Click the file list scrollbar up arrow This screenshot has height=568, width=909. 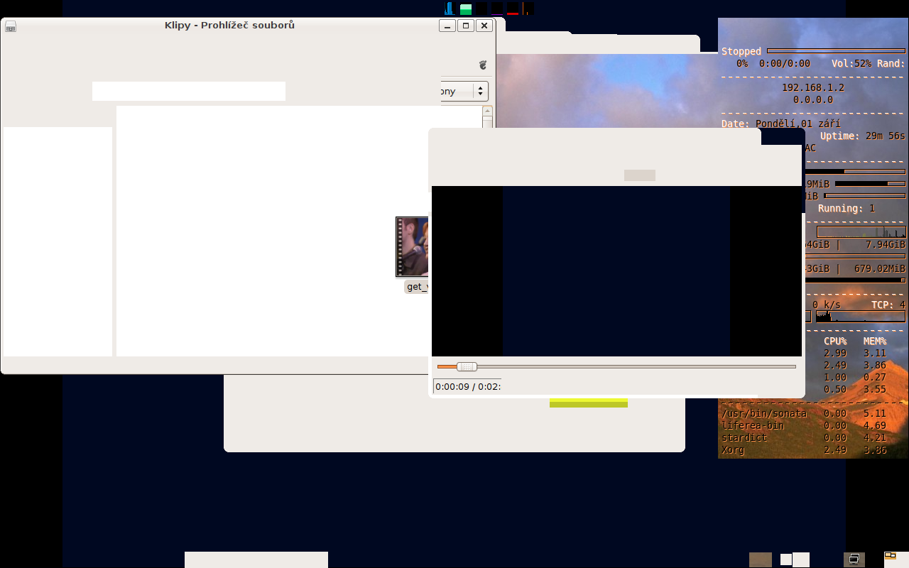(x=487, y=111)
